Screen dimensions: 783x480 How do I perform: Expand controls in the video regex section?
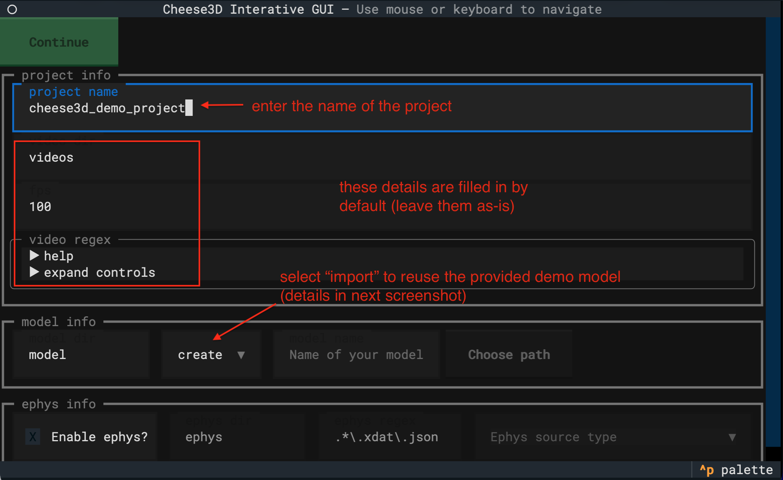99,272
